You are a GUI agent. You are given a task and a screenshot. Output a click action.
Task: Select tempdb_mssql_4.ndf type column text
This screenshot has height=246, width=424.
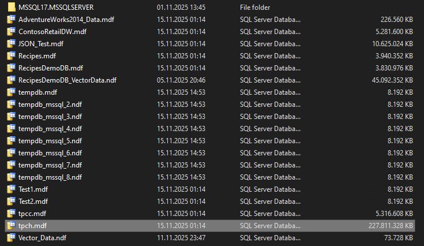pos(270,129)
